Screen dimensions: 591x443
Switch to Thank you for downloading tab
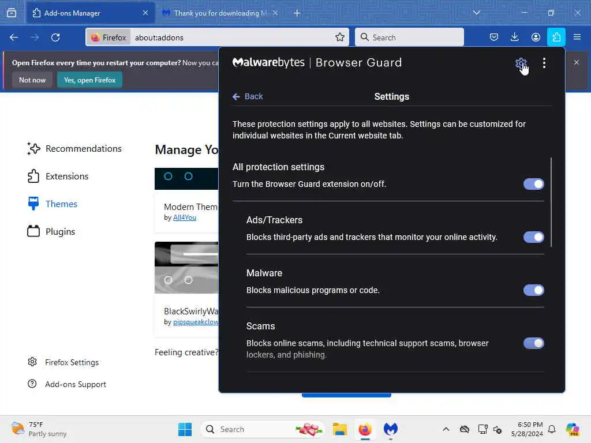point(220,13)
